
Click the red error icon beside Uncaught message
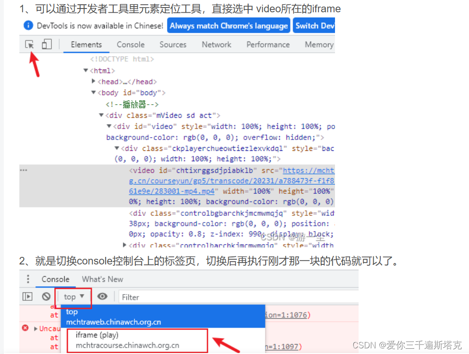25,329
